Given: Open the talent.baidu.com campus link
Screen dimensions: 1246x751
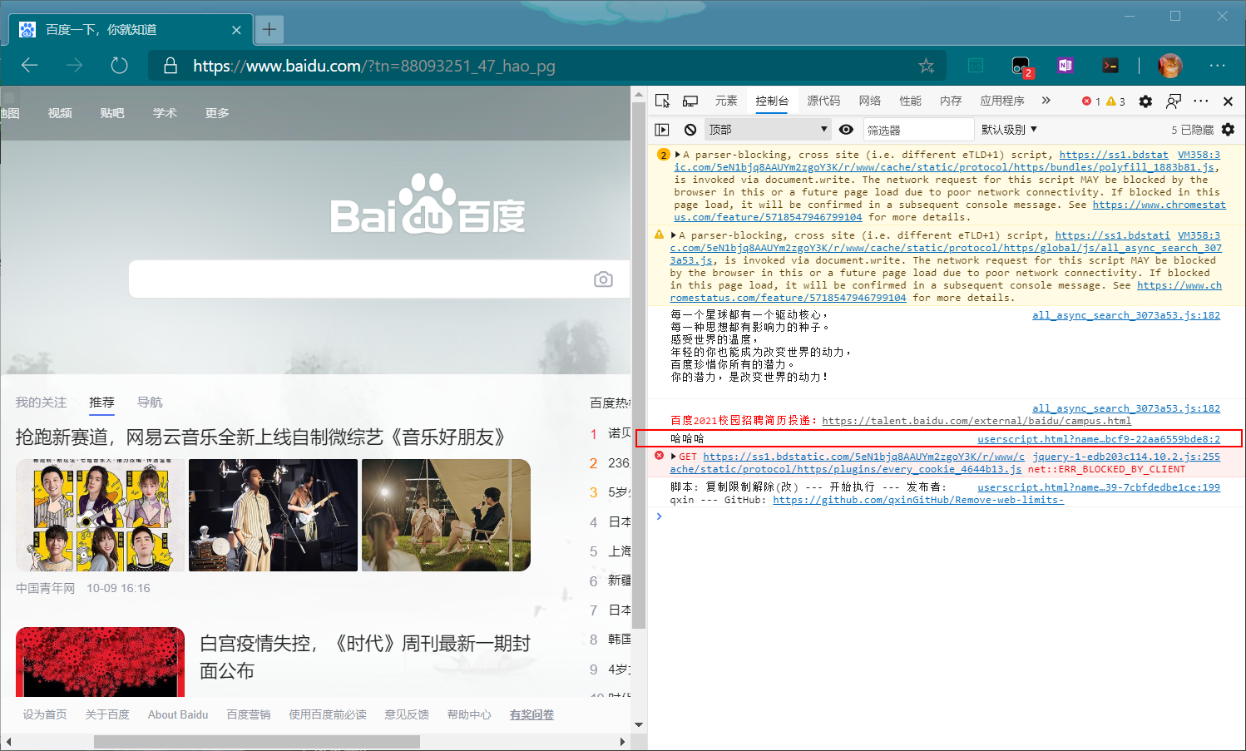Looking at the screenshot, I should point(977,421).
